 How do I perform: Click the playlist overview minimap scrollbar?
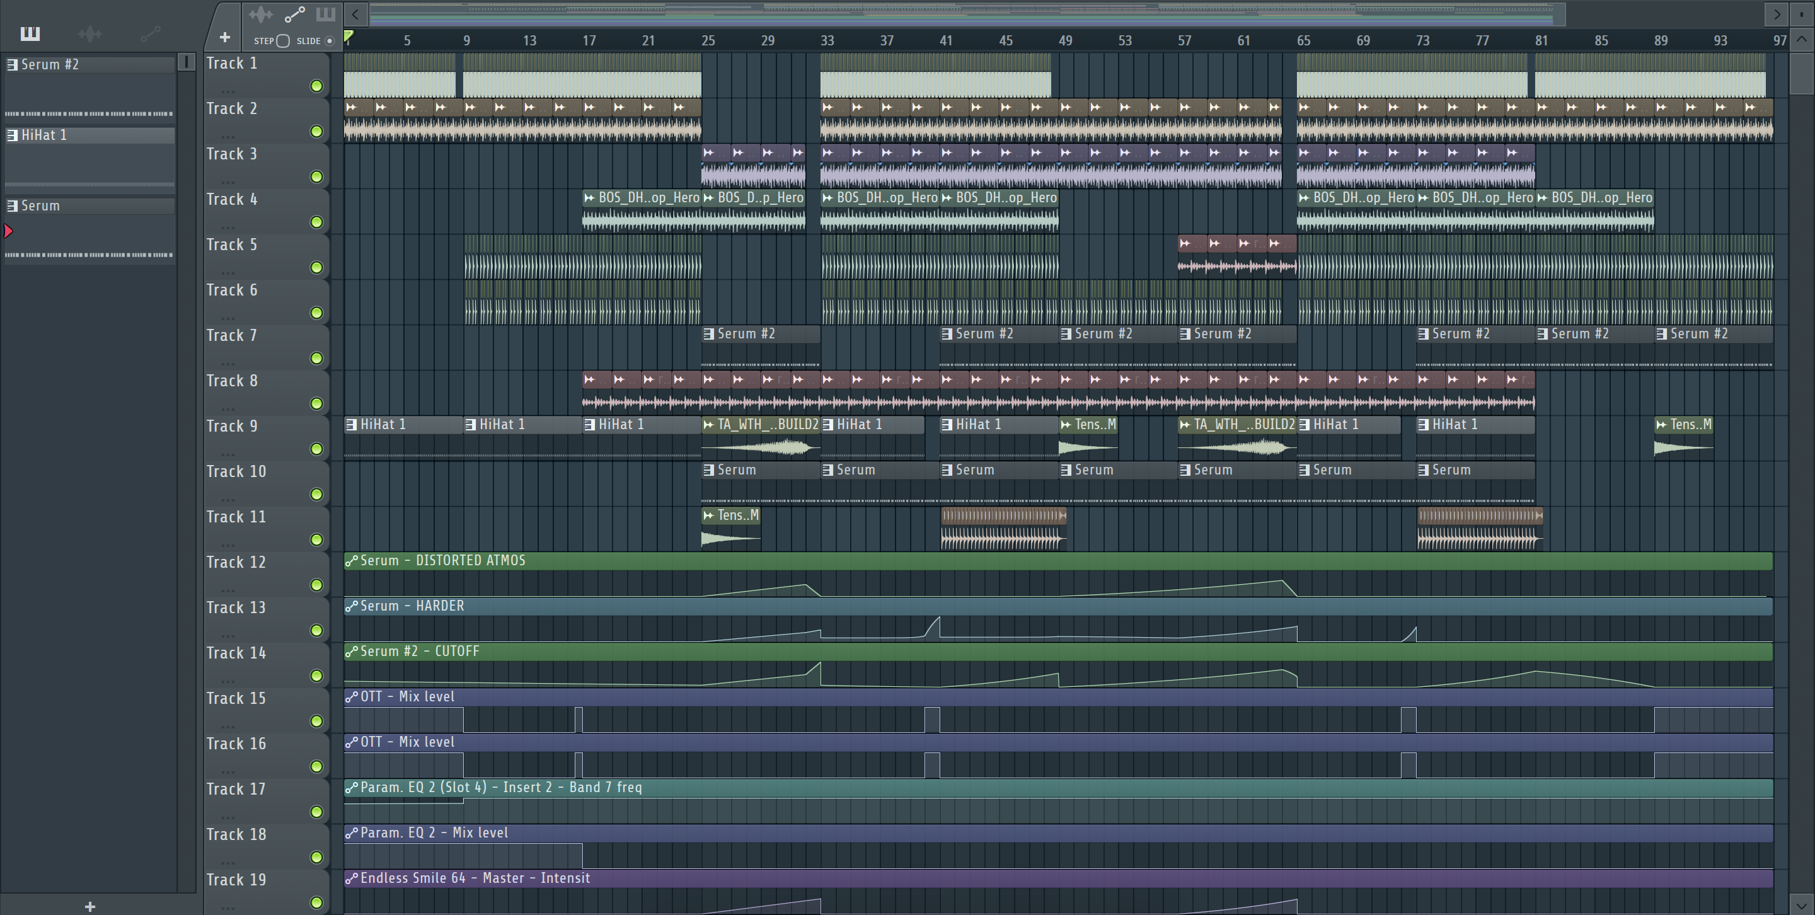(967, 13)
